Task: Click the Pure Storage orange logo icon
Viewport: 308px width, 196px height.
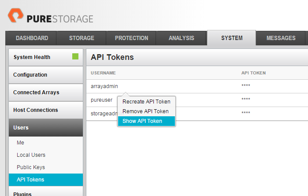Action: 15,15
